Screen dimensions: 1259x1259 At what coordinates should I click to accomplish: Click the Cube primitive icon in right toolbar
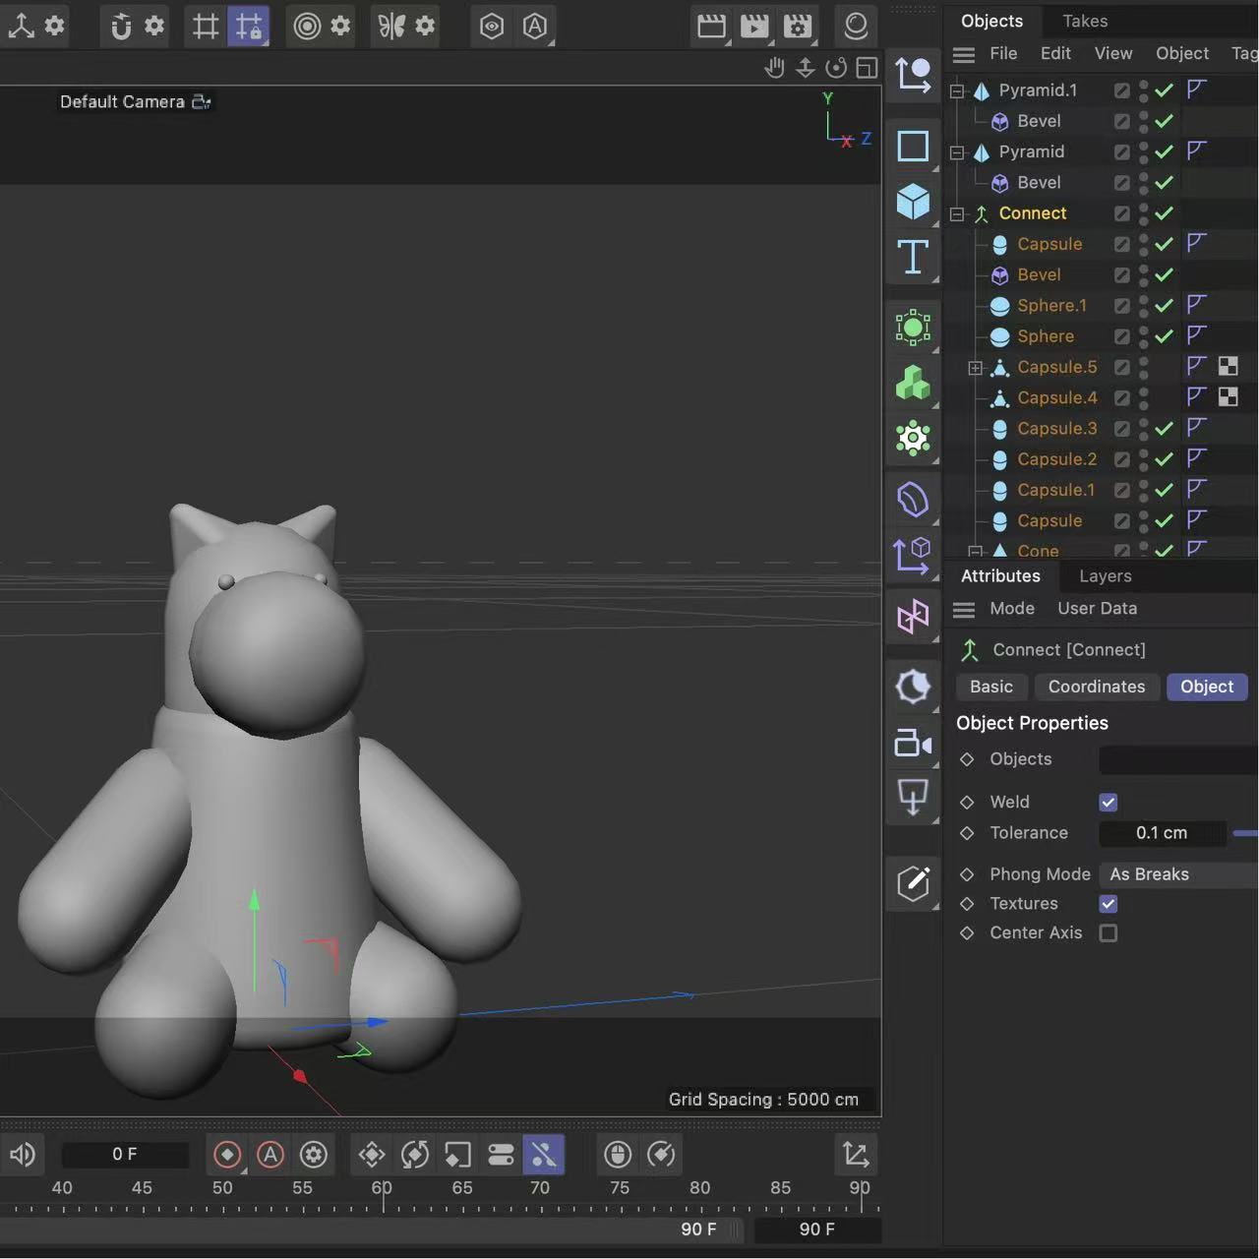click(x=913, y=201)
